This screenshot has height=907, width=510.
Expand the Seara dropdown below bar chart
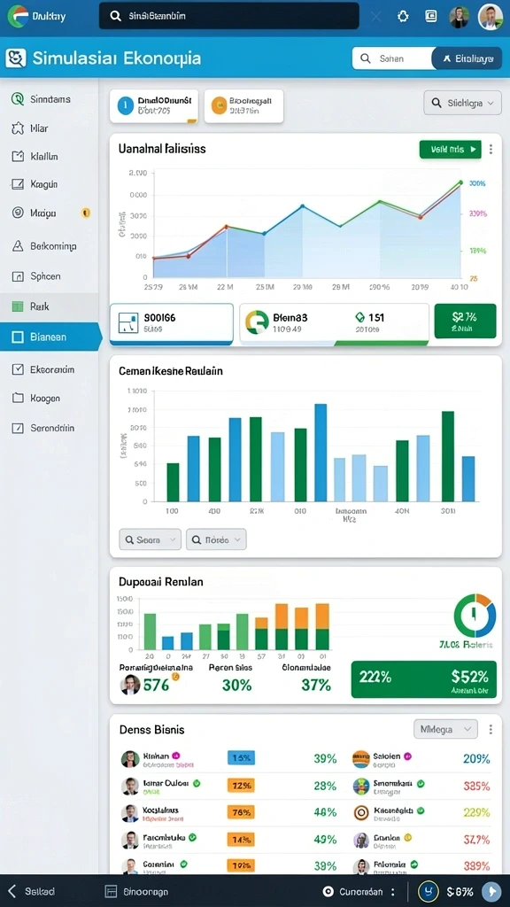(150, 539)
